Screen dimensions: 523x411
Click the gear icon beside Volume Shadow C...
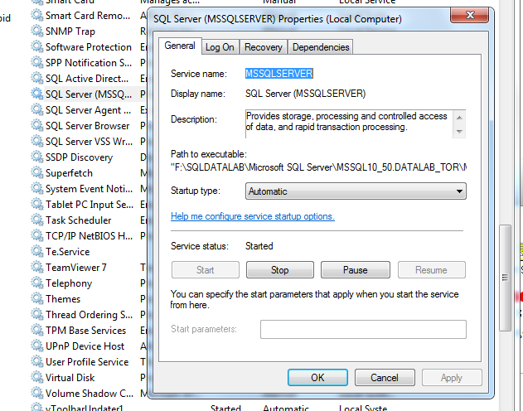tap(37, 394)
